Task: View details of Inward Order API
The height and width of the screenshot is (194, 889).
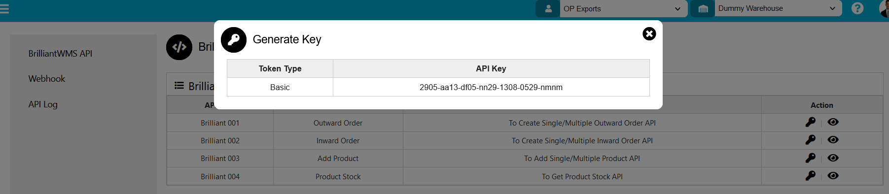Action: click(833, 140)
